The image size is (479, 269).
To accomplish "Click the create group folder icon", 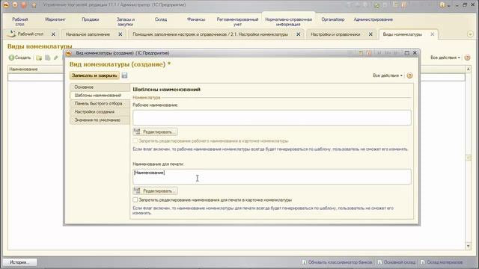I will click(x=39, y=58).
